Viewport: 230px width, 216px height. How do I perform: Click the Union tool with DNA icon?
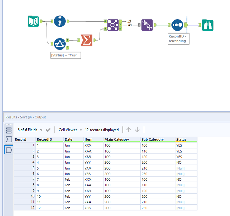(x=147, y=25)
